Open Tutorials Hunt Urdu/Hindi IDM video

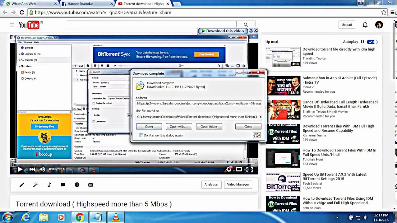coord(339,152)
